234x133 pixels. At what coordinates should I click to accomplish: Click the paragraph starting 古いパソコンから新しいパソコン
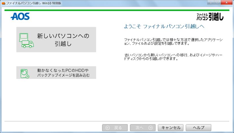[173, 57]
